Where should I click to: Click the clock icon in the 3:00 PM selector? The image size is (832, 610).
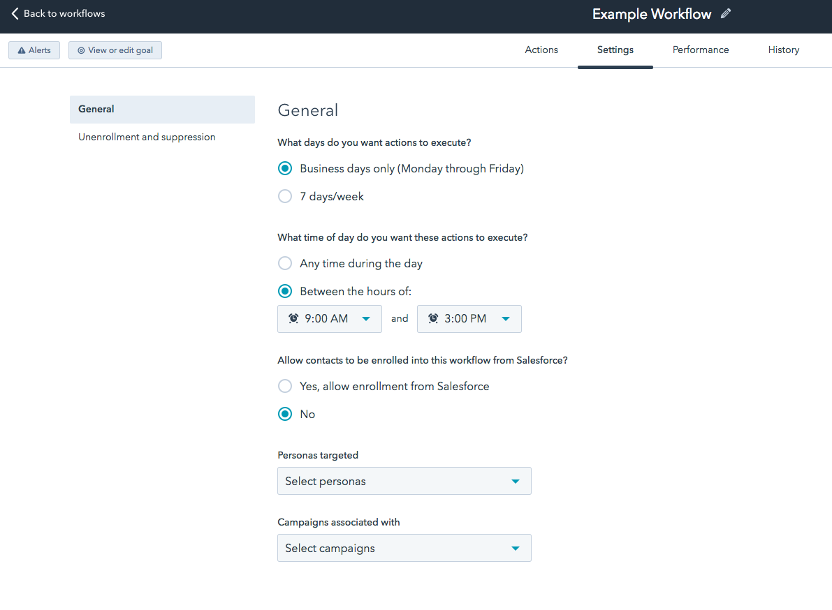432,318
